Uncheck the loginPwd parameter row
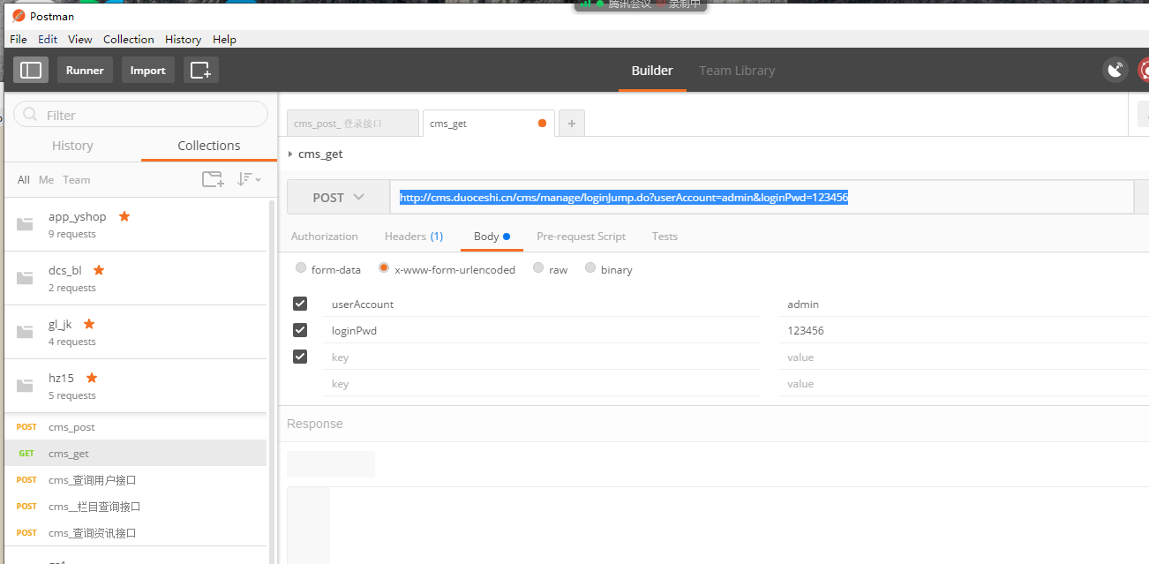This screenshot has width=1149, height=564. click(x=300, y=330)
